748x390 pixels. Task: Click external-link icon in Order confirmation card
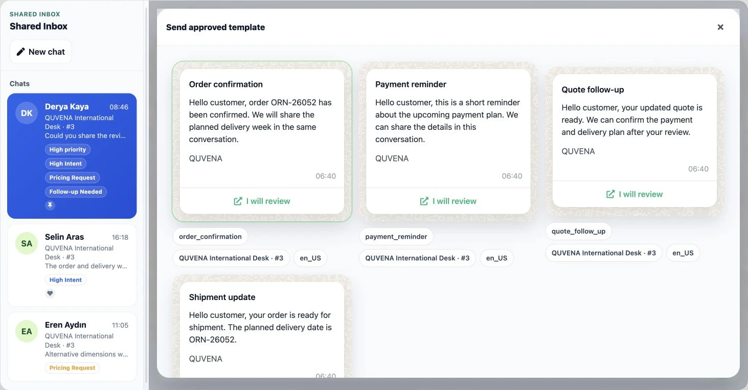(x=238, y=201)
